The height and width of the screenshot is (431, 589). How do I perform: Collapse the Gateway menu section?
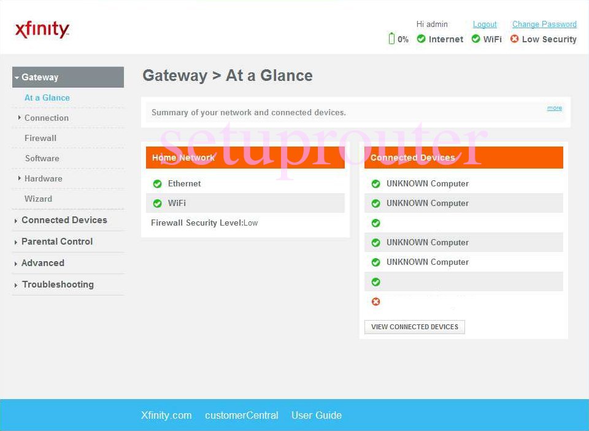click(68, 77)
